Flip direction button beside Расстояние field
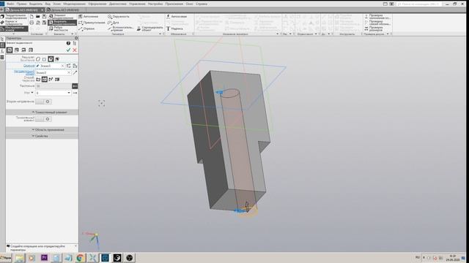This screenshot has width=469, height=263. tap(75, 86)
